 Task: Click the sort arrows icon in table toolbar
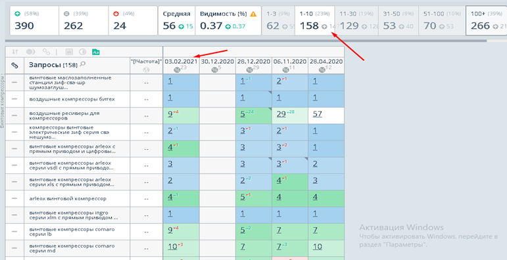coord(15,52)
